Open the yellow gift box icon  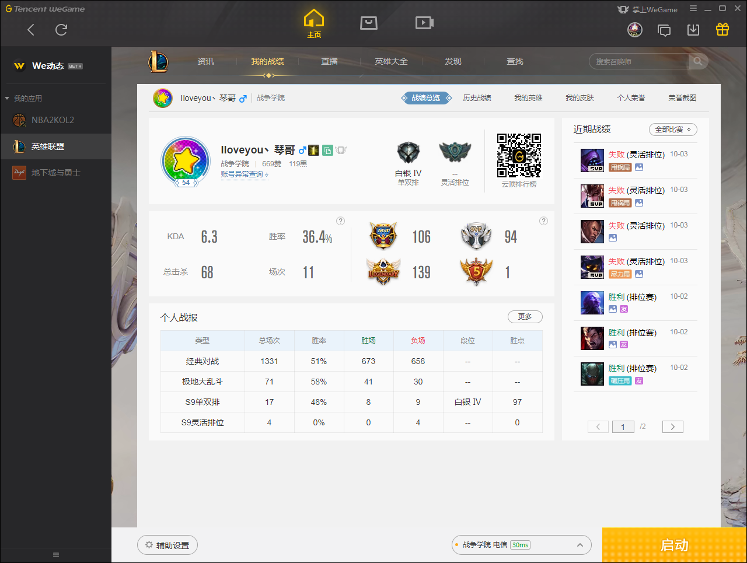pyautogui.click(x=722, y=29)
